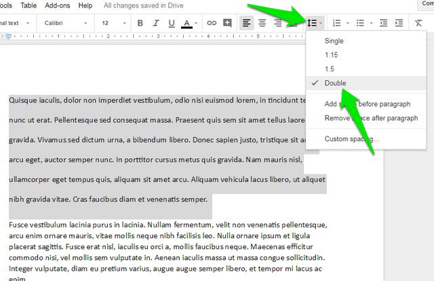Click the All changes saved in Drive status
The image size is (434, 281).
pyautogui.click(x=143, y=5)
